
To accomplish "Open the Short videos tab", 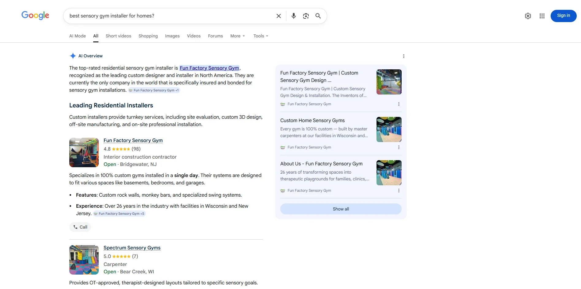I will pyautogui.click(x=118, y=36).
